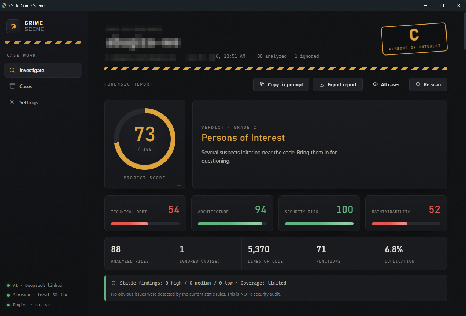The width and height of the screenshot is (466, 316).
Task: Click the AI · DeepSeek linked status
Action: pos(37,285)
